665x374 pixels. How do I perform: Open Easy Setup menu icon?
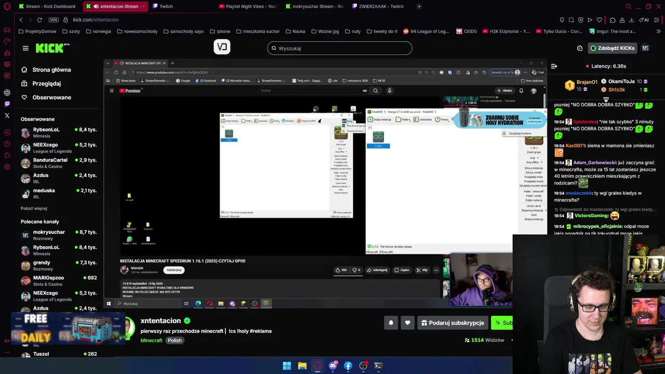click(657, 20)
